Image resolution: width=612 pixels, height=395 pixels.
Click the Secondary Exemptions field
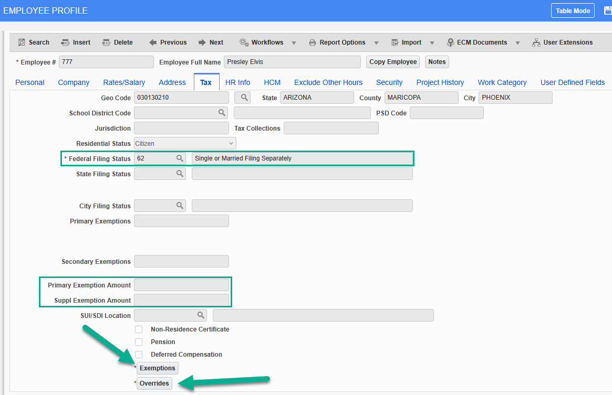pos(181,261)
